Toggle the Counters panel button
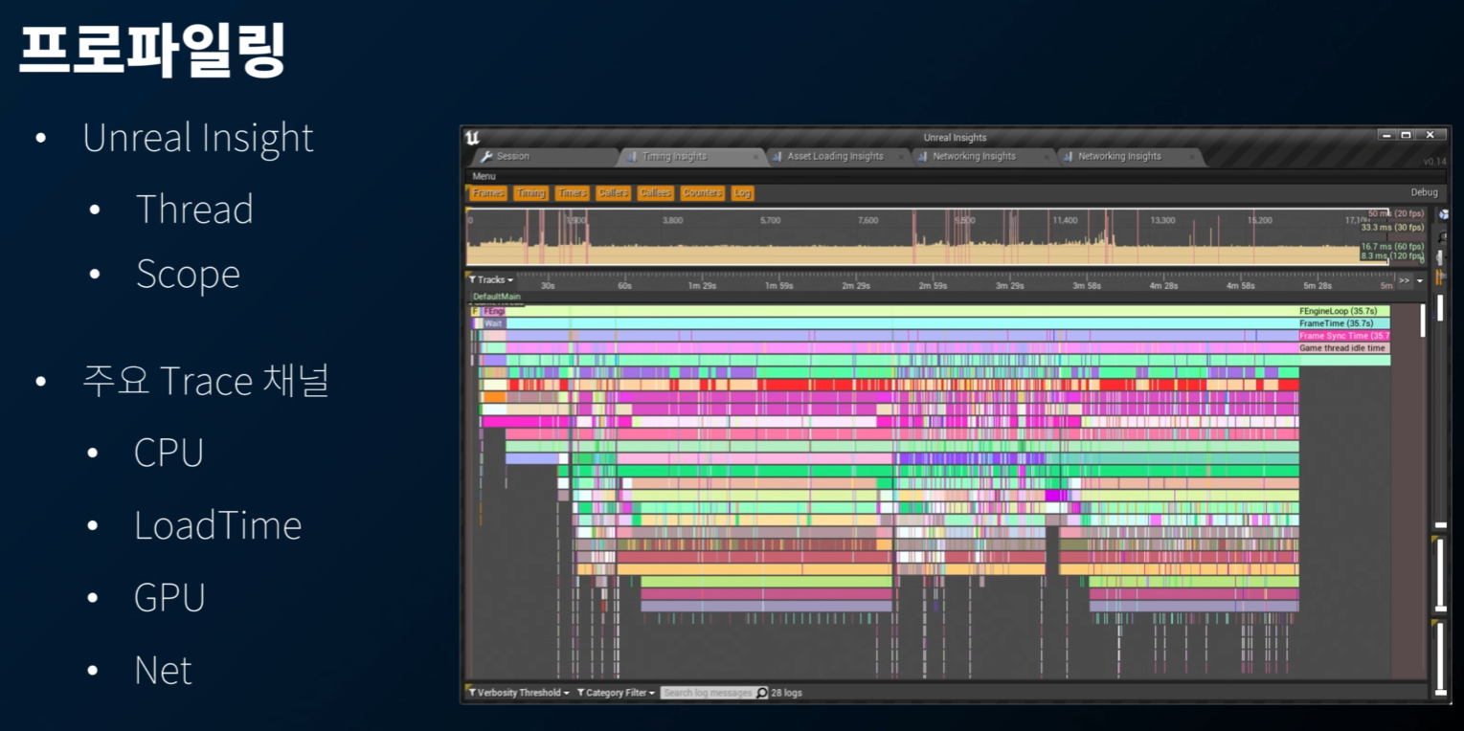The height and width of the screenshot is (731, 1464). point(702,193)
